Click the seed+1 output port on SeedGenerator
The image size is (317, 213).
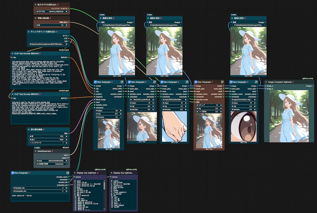[x=69, y=158]
